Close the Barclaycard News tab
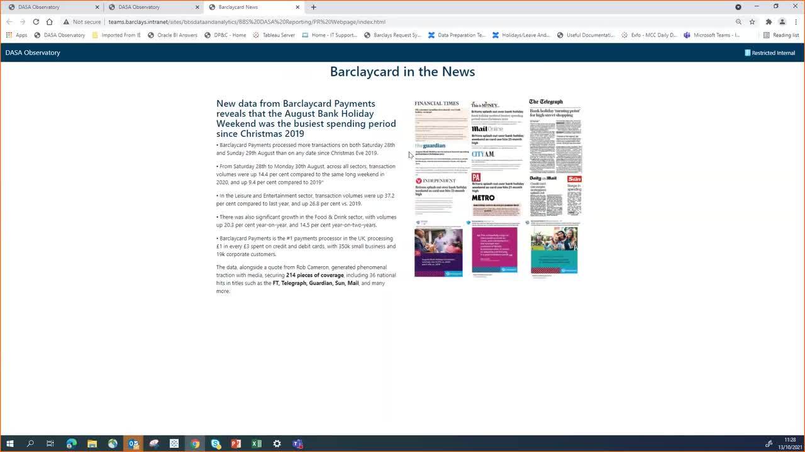The height and width of the screenshot is (452, 805). coord(297,7)
